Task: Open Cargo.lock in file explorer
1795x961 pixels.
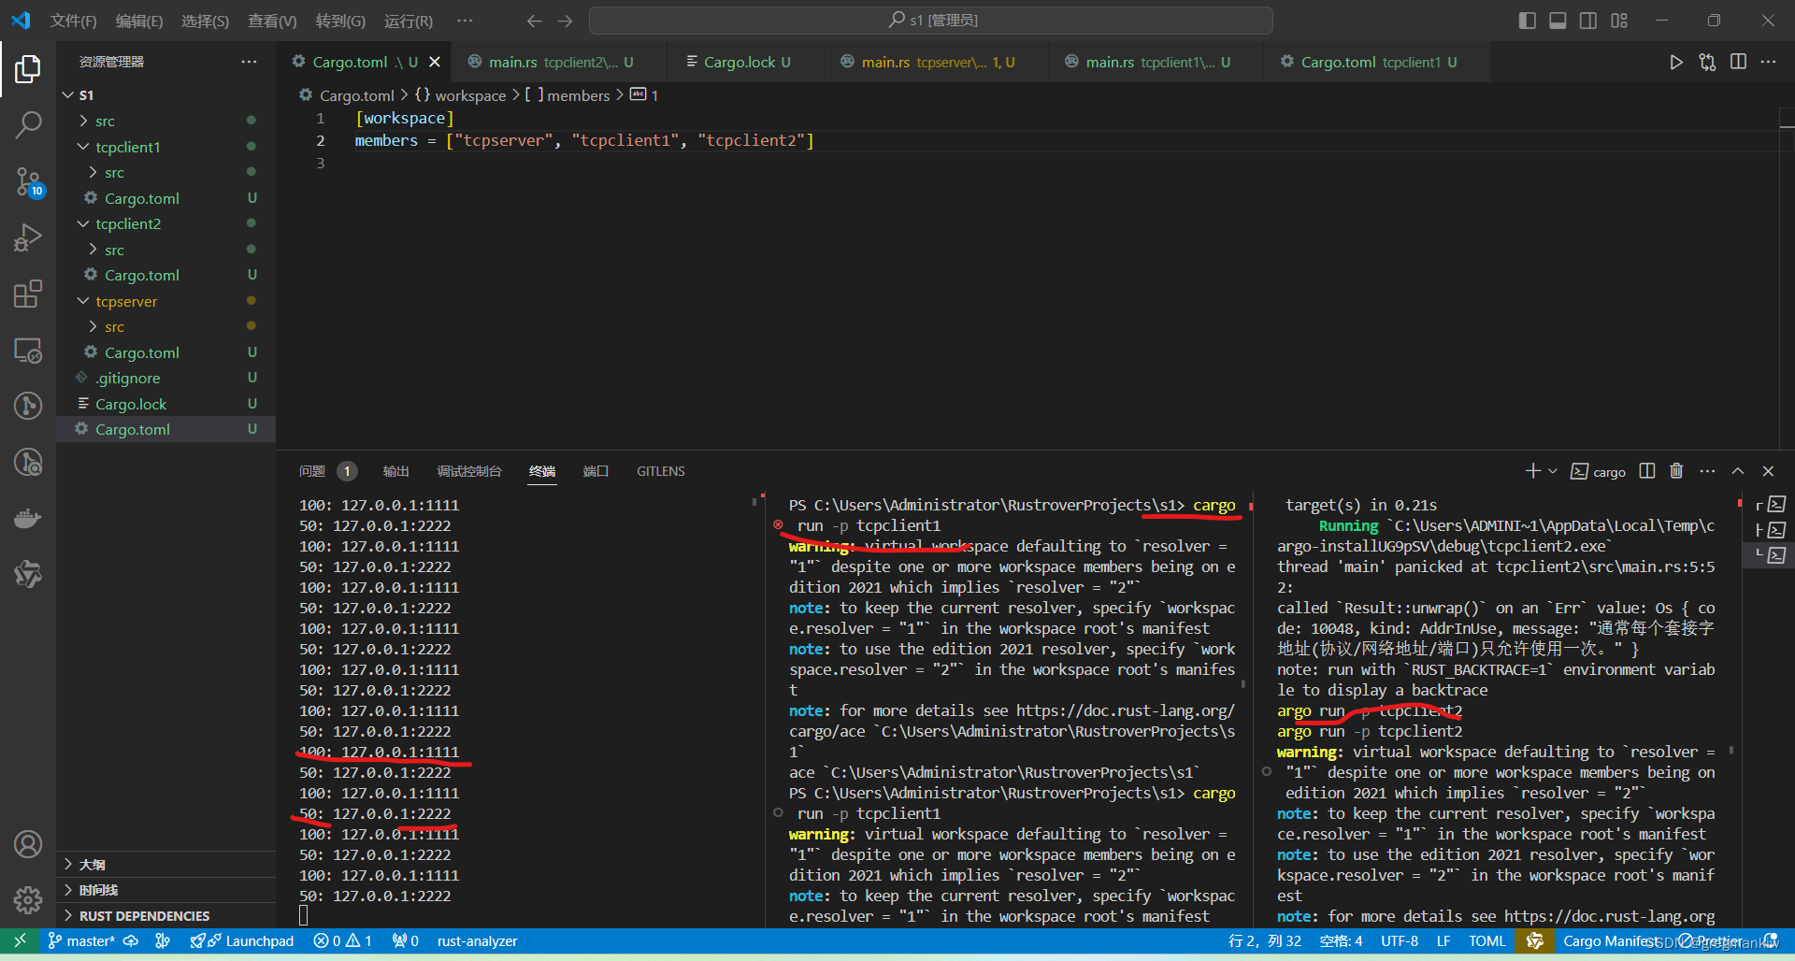Action: 166,404
